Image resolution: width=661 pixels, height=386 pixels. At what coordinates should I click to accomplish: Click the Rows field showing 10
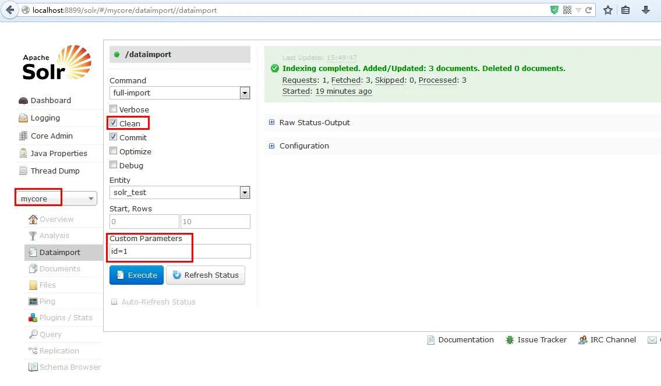[x=215, y=221]
